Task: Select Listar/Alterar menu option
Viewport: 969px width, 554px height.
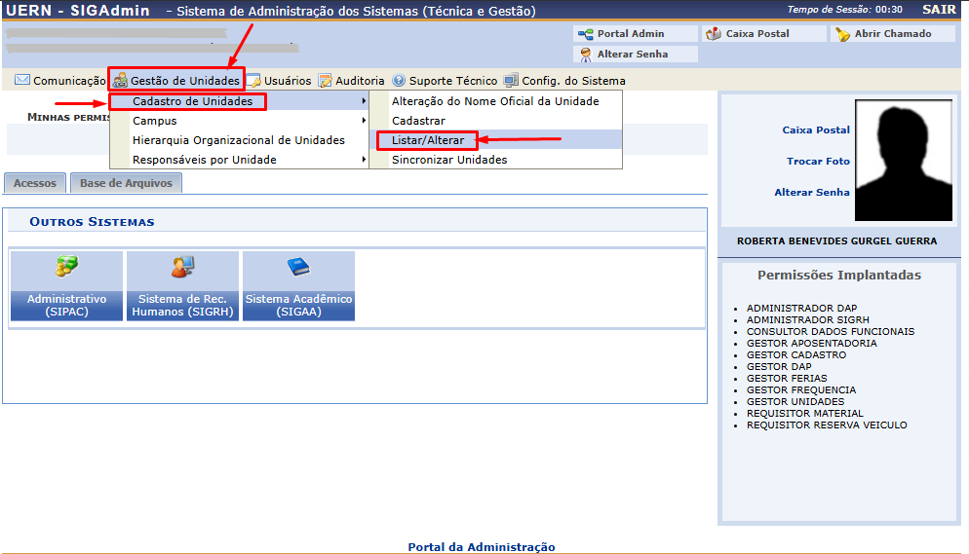Action: tap(428, 140)
